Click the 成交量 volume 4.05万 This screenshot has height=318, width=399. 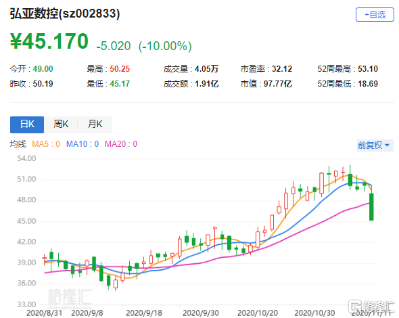206,69
